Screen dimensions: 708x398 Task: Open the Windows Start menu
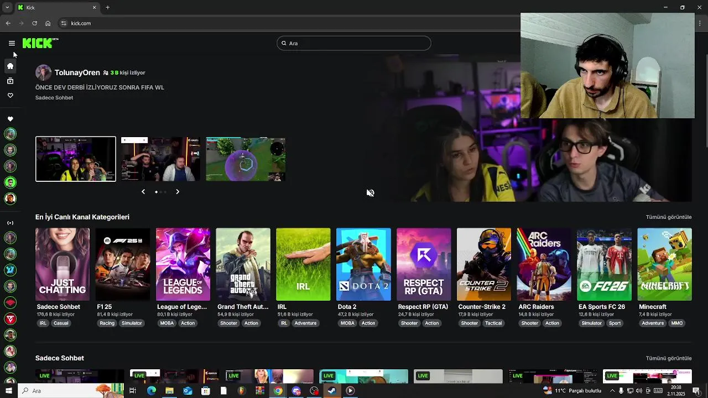click(x=8, y=391)
